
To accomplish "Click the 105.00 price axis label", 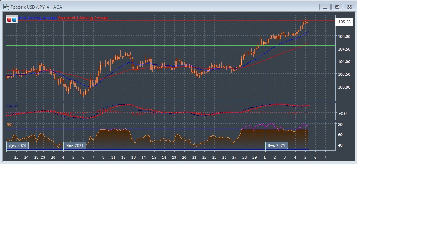I will coord(344,36).
